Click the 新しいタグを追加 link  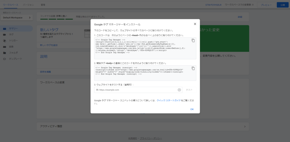[49, 45]
